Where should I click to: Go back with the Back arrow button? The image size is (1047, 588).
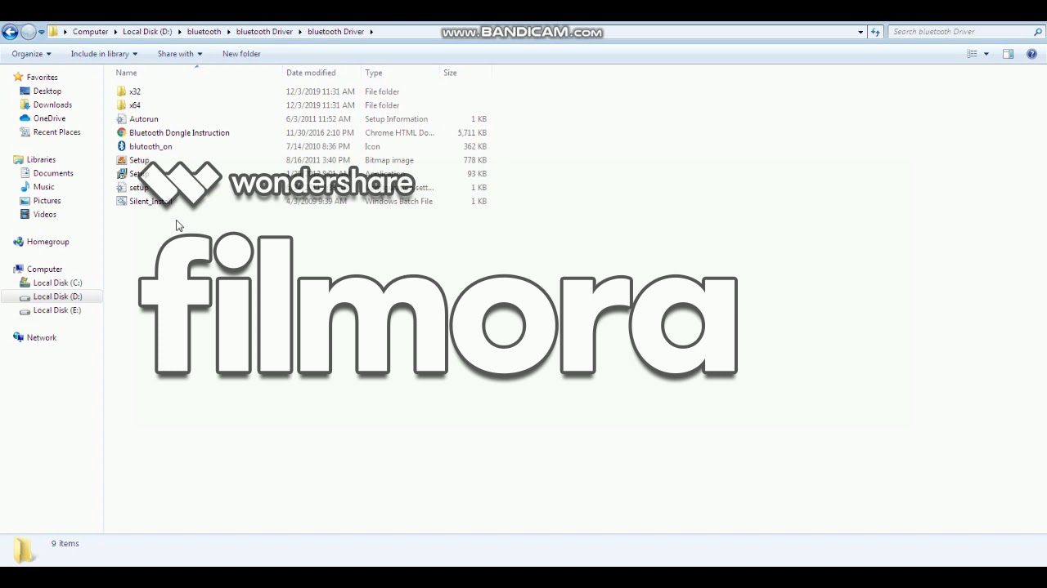click(10, 32)
